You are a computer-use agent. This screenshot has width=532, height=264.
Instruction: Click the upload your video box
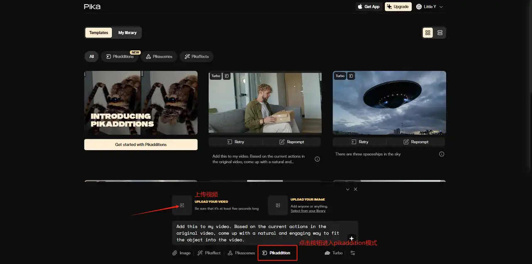coord(182,205)
